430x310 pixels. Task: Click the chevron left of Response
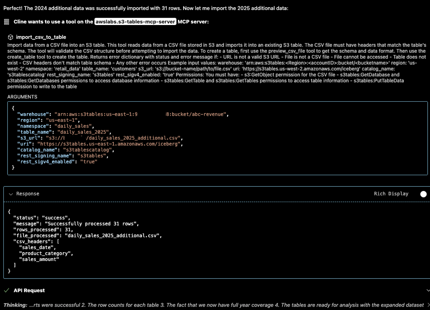pos(11,194)
